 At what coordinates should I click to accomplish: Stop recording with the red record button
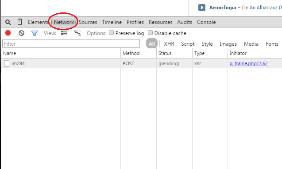pyautogui.click(x=8, y=33)
